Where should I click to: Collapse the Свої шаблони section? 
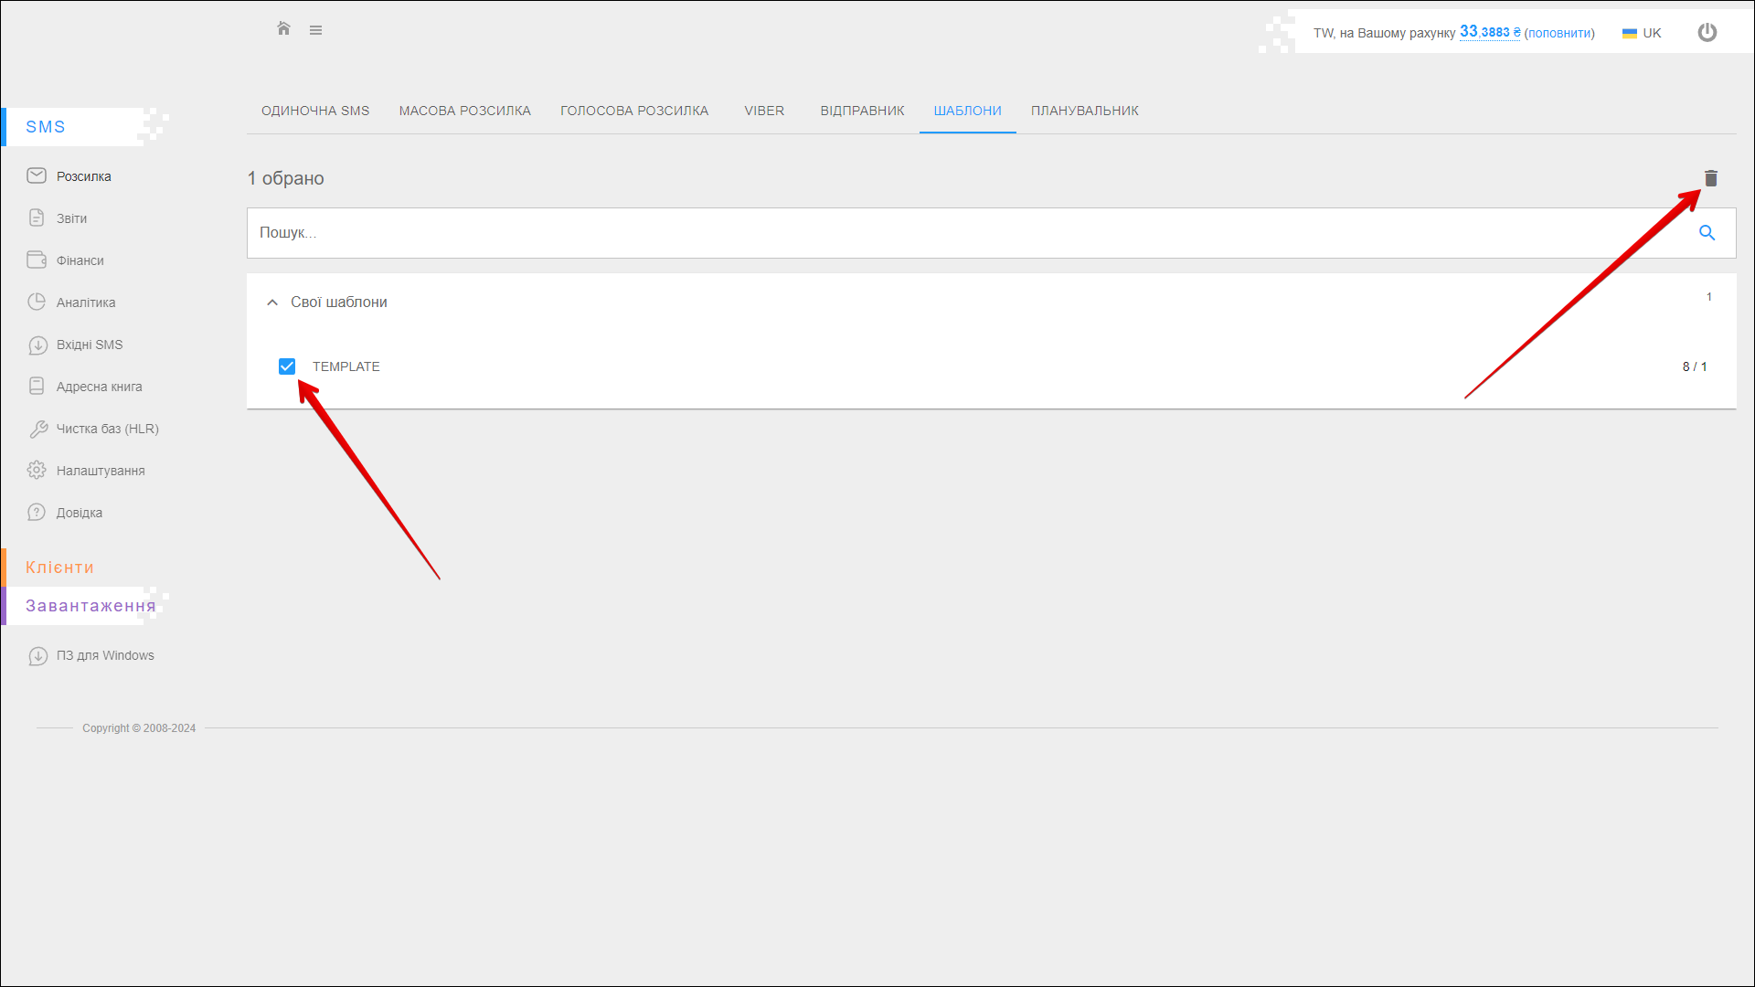click(272, 302)
